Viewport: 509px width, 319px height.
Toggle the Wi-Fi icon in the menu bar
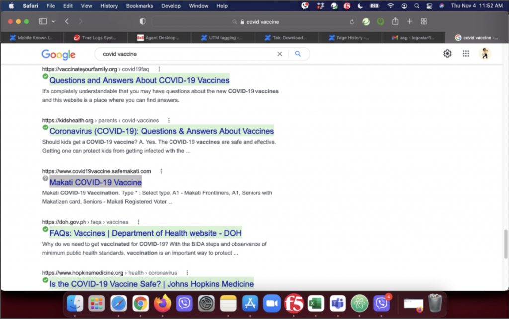[390, 6]
